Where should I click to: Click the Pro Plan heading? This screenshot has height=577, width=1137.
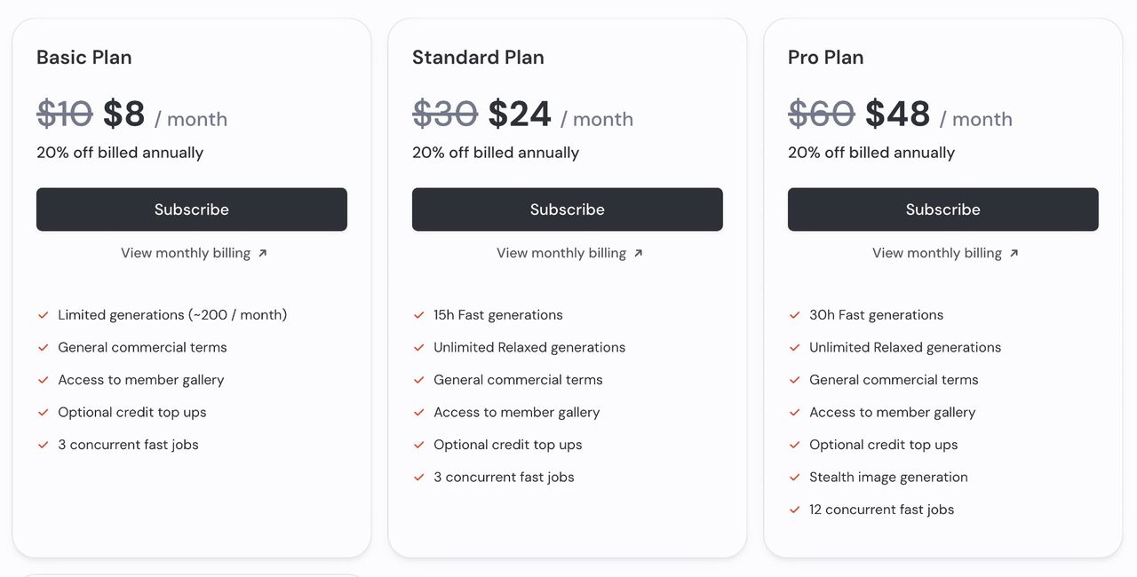pos(825,58)
